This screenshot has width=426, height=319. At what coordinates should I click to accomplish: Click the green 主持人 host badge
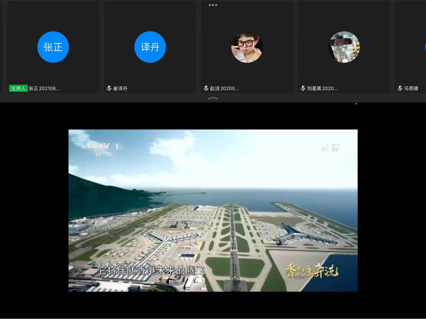18,89
